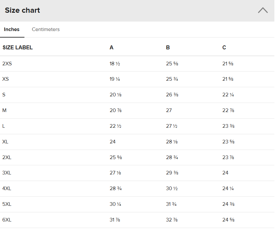Viewport: 275px width, 229px height.
Task: Select the XS size row label
Action: (x=6, y=79)
